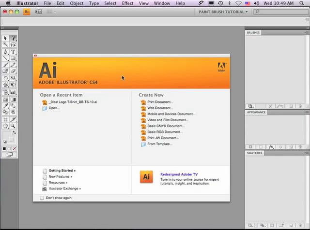Open the Appearance panel options menu
This screenshot has width=310, height=230.
click(x=307, y=112)
